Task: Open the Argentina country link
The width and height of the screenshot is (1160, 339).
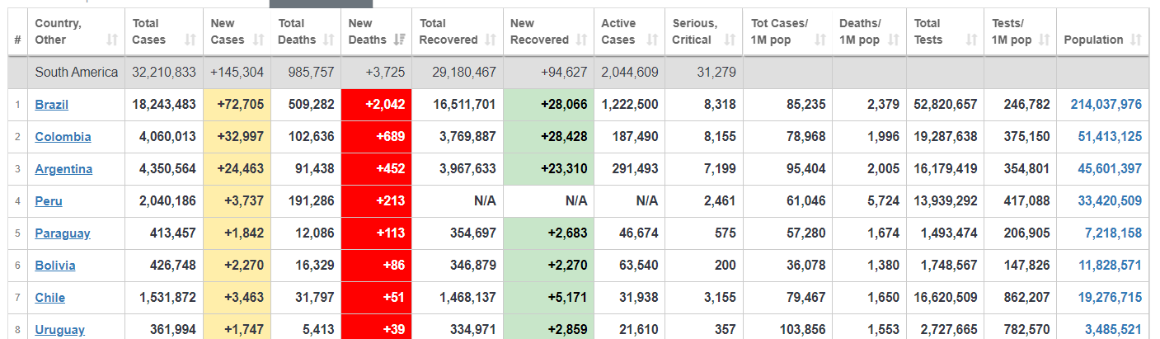Action: click(x=63, y=169)
